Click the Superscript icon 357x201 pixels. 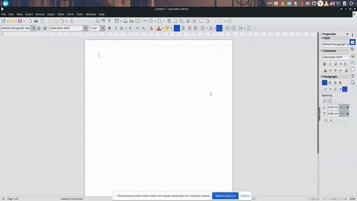tap(138, 28)
